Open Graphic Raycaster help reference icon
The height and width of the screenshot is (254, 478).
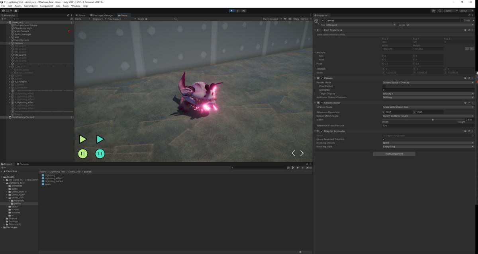(465, 131)
